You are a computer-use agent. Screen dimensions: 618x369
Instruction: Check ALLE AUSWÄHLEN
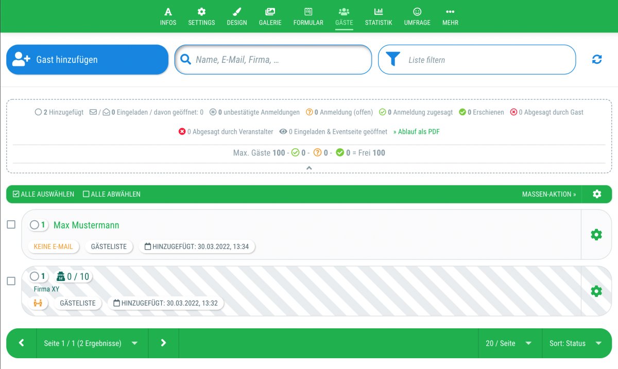click(x=43, y=194)
